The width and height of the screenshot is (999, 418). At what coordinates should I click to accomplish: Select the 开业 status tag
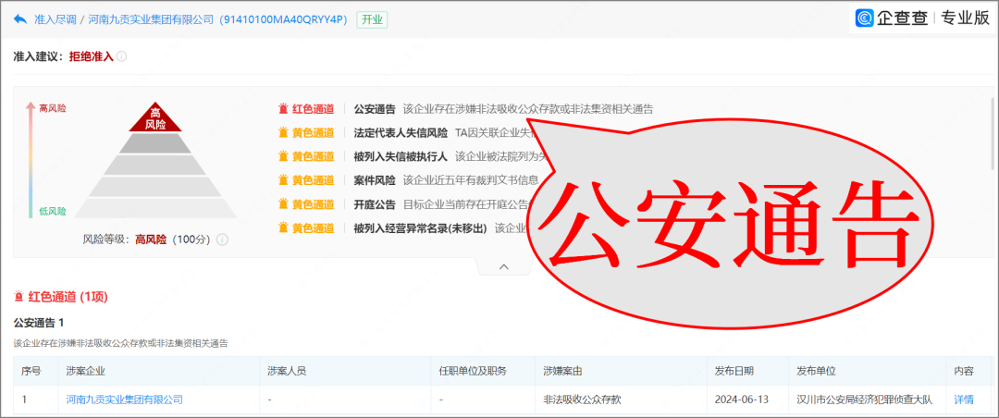point(372,19)
